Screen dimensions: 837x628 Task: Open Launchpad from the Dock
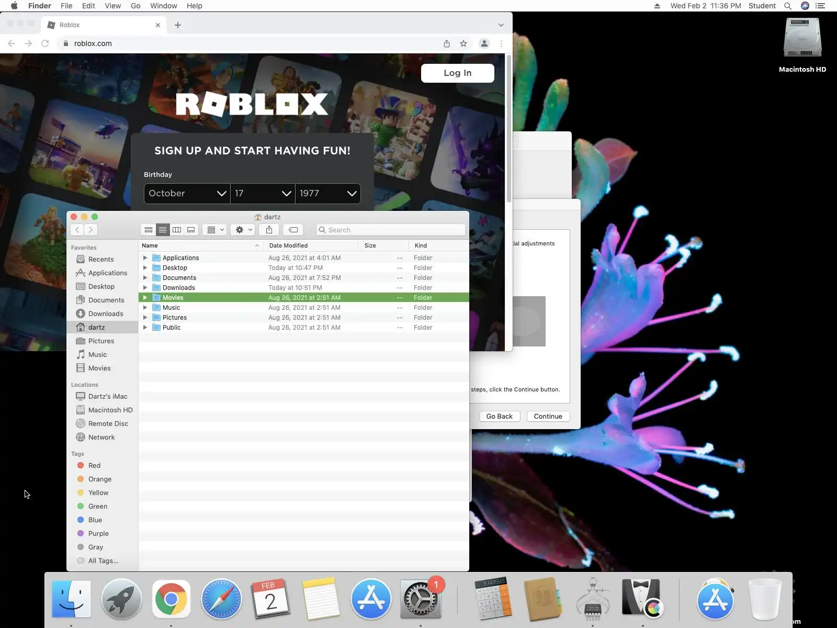[x=121, y=599]
